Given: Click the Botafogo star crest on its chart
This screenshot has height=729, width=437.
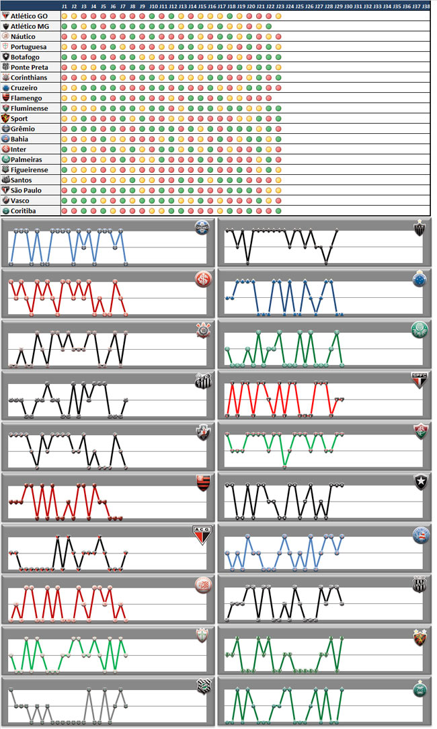Looking at the screenshot, I should 420,482.
